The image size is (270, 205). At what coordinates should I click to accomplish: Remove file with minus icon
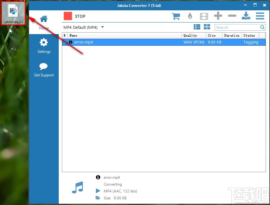coord(232,16)
